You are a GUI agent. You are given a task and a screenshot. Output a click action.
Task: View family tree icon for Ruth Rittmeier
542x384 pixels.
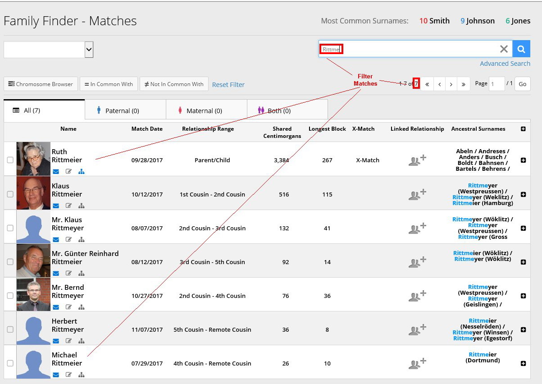point(82,172)
